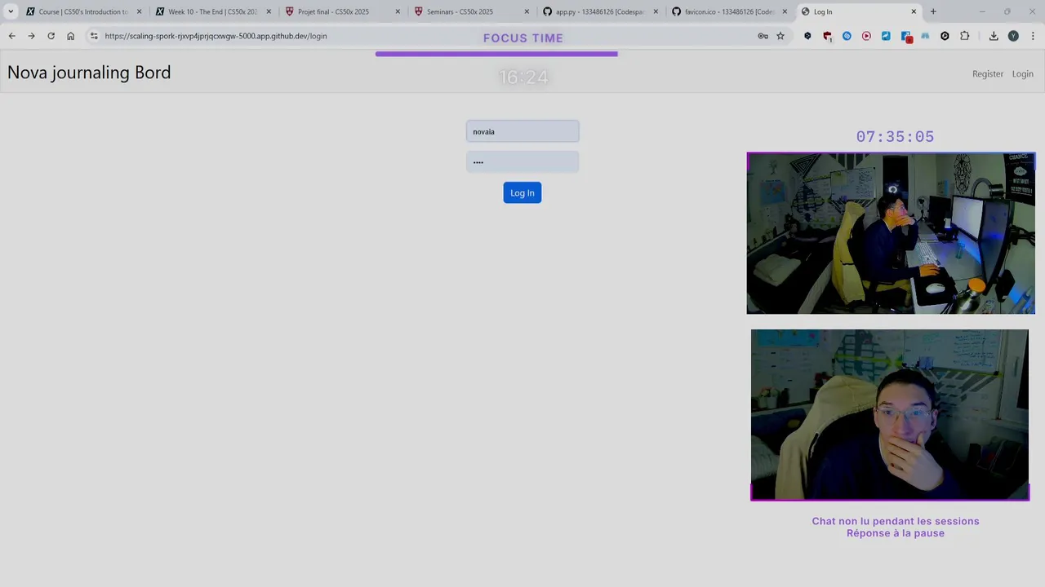This screenshot has height=587, width=1045.
Task: Open the red play-circle extension icon
Action: pos(866,36)
